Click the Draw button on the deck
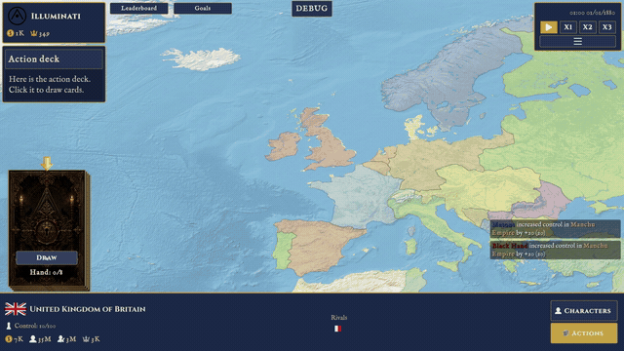The height and width of the screenshot is (351, 624). click(x=47, y=257)
